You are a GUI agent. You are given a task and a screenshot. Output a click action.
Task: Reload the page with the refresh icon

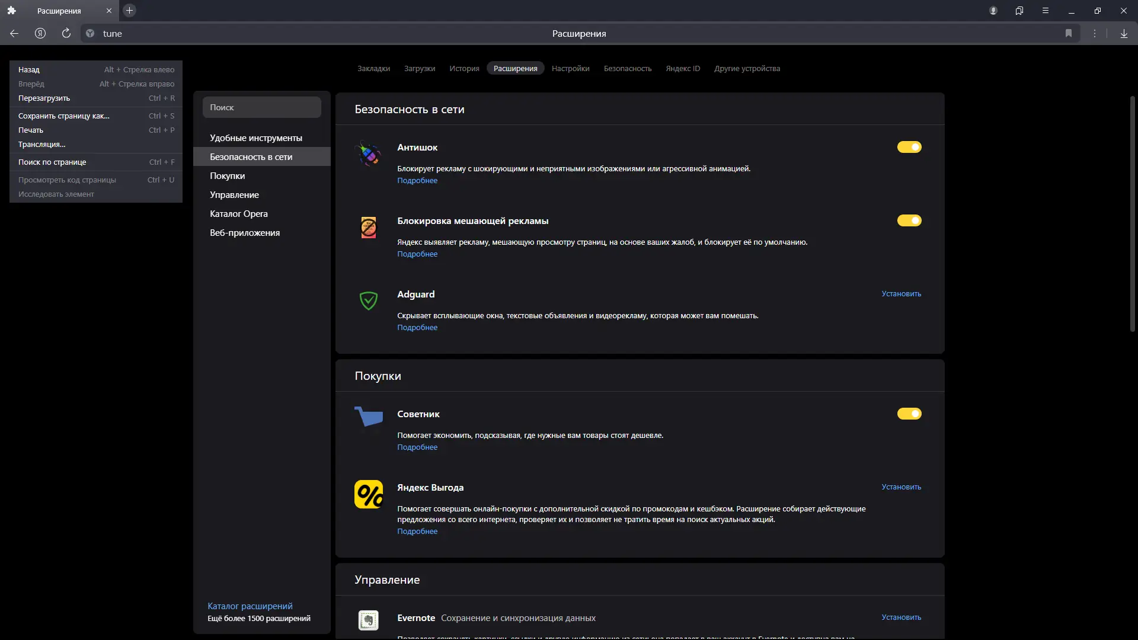[66, 34]
